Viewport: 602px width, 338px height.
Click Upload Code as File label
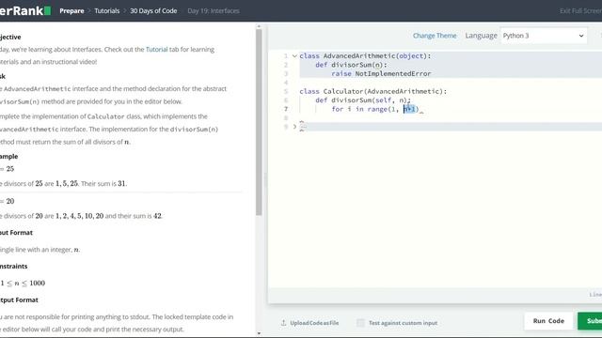click(314, 323)
